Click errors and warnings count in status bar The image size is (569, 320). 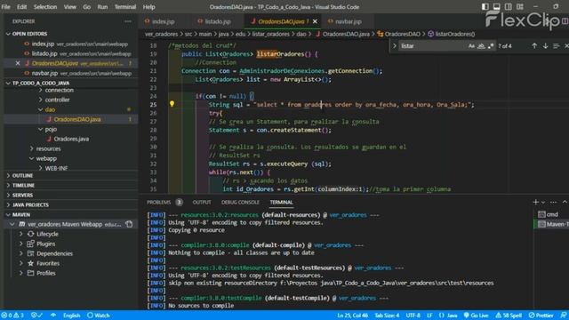click(x=13, y=316)
